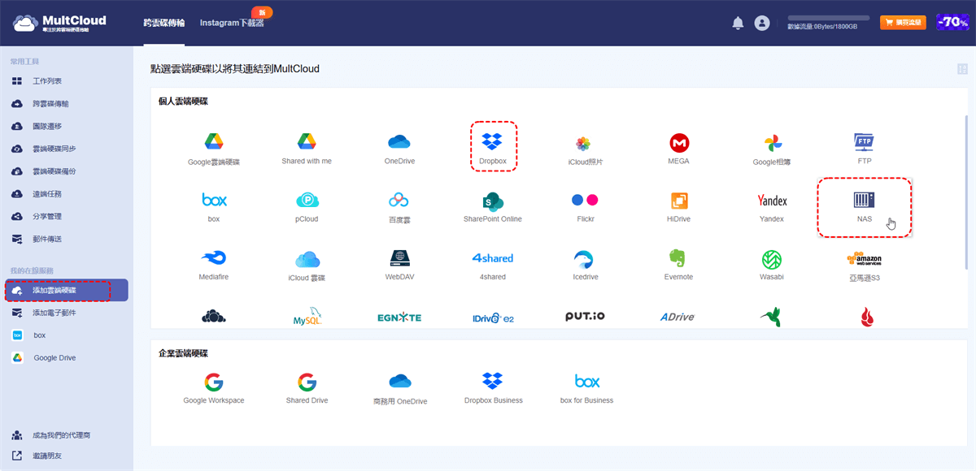Viewport: 976px width, 471px height.
Task: Pick iCloud 雲碟 service
Action: click(307, 259)
